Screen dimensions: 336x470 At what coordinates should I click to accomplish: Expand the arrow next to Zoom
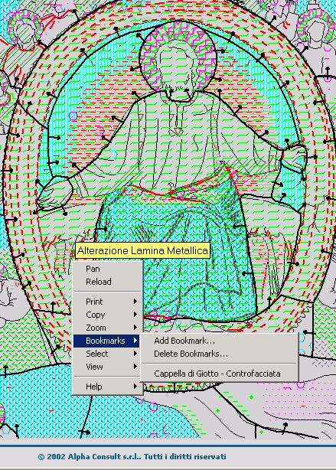pyautogui.click(x=135, y=328)
